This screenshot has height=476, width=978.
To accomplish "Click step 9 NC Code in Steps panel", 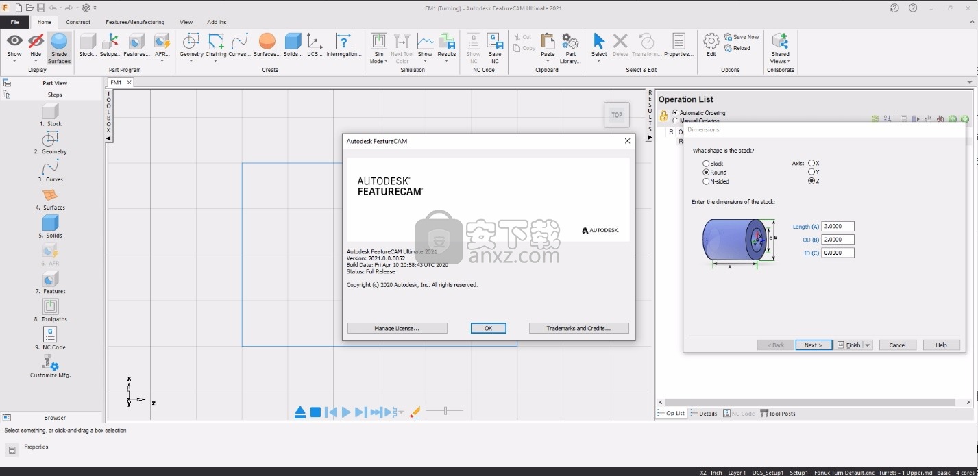I will click(51, 338).
